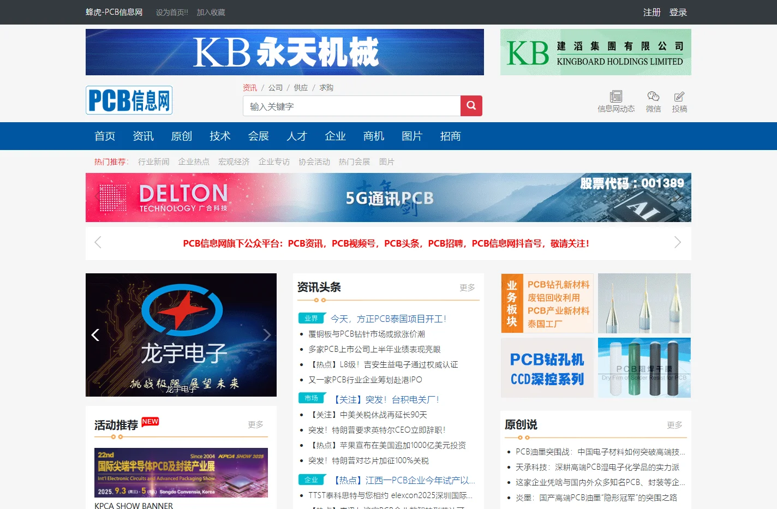Click the PCB信息网 site logo

click(x=129, y=100)
